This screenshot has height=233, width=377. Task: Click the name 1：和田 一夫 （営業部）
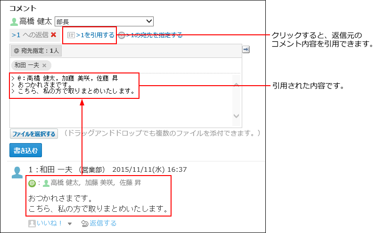coord(66,169)
